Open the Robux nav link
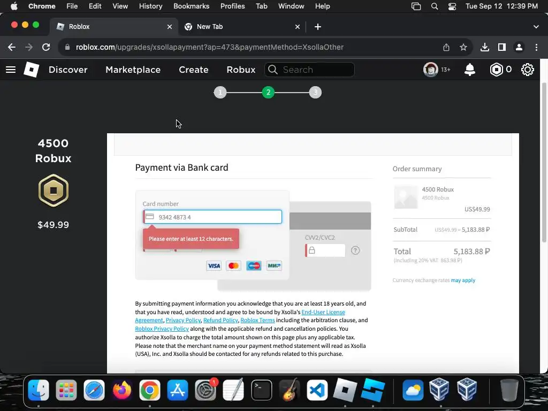Image resolution: width=548 pixels, height=411 pixels. tap(241, 70)
